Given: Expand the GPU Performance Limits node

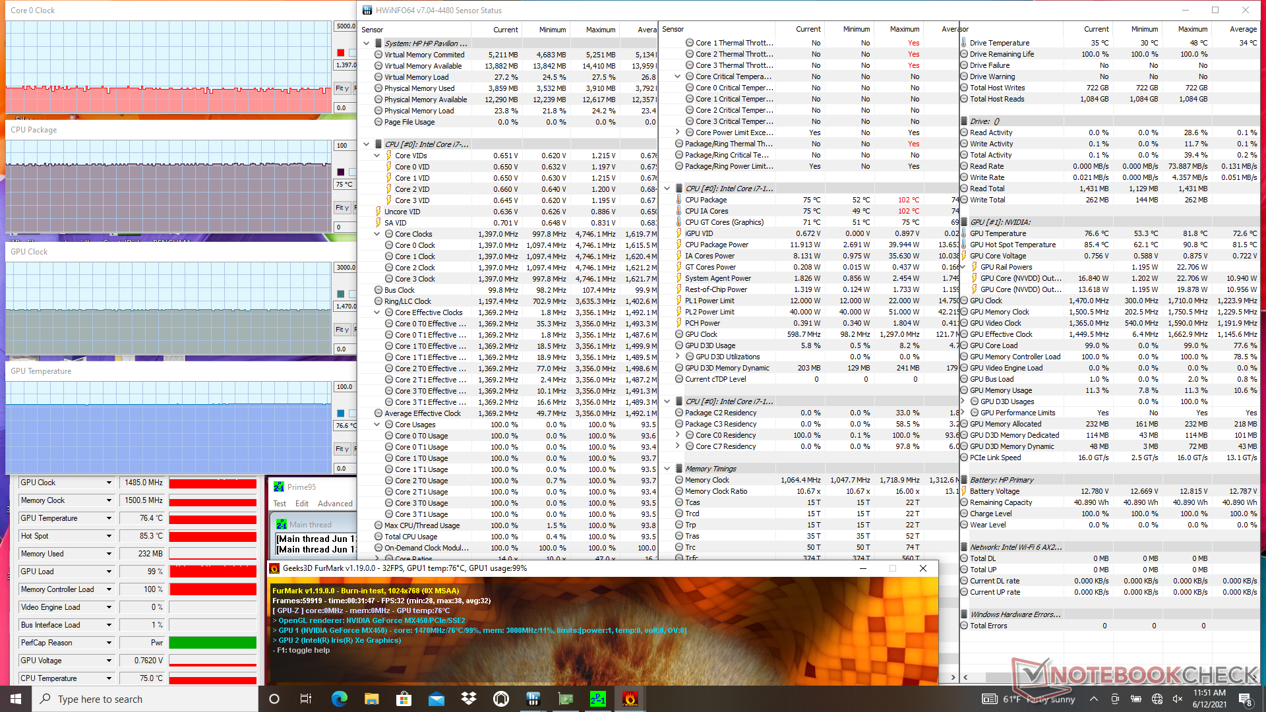Looking at the screenshot, I should click(963, 413).
